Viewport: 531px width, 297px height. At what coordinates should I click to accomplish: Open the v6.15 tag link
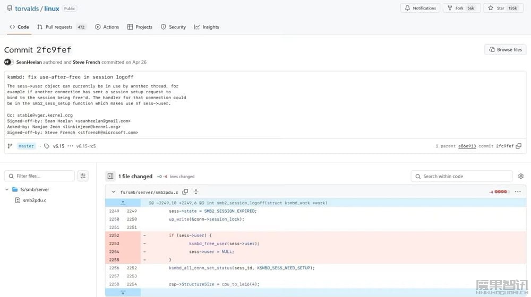click(x=58, y=146)
